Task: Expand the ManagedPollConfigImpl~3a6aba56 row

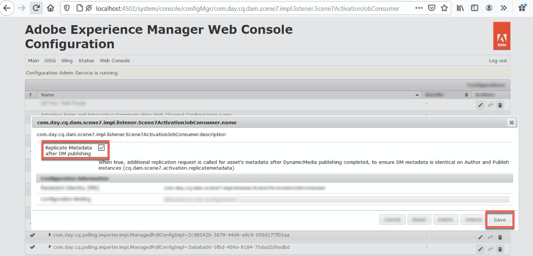Action: point(50,247)
